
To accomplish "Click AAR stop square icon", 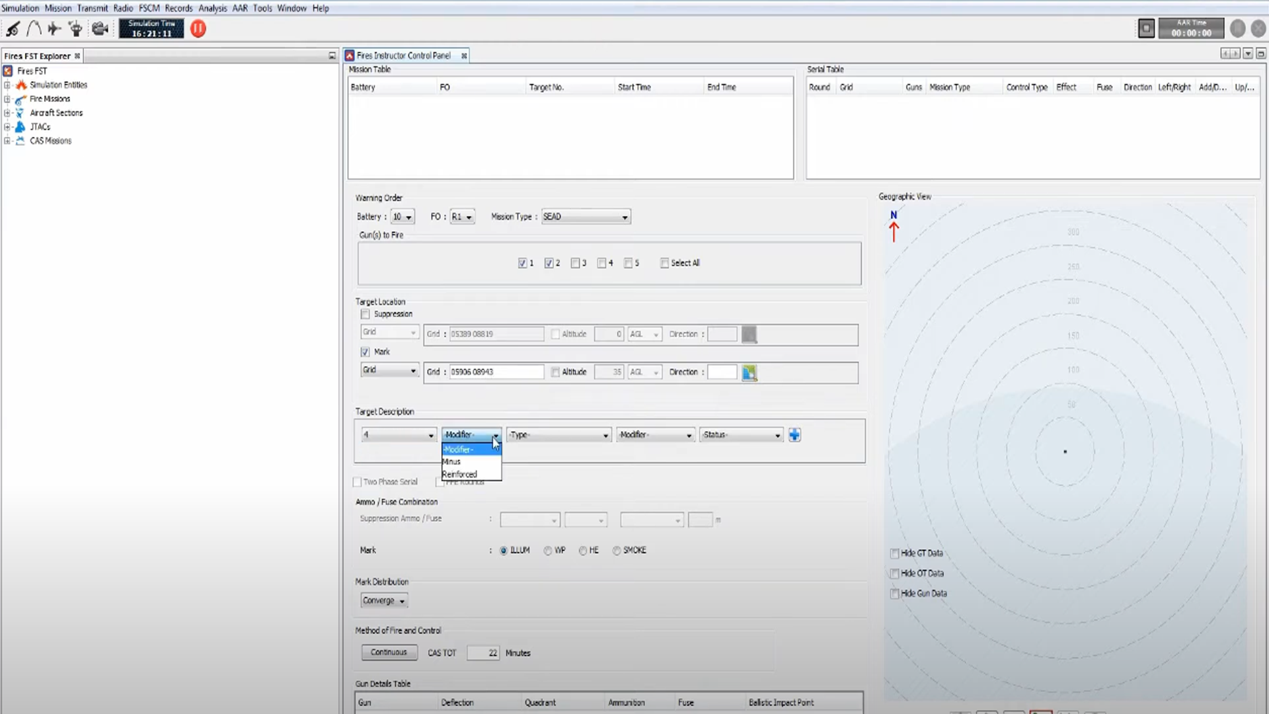I will pyautogui.click(x=1146, y=28).
